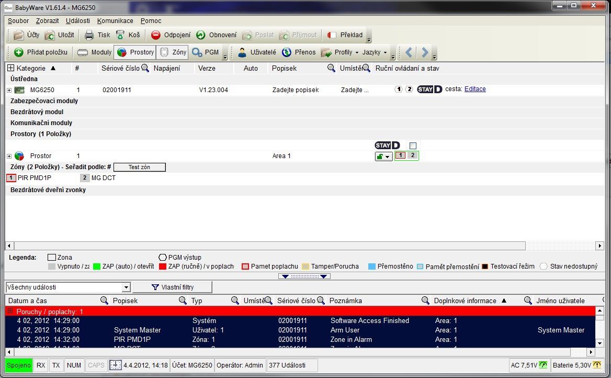Open the Všechny události filter dropdown
The height and width of the screenshot is (378, 611).
pos(126,287)
